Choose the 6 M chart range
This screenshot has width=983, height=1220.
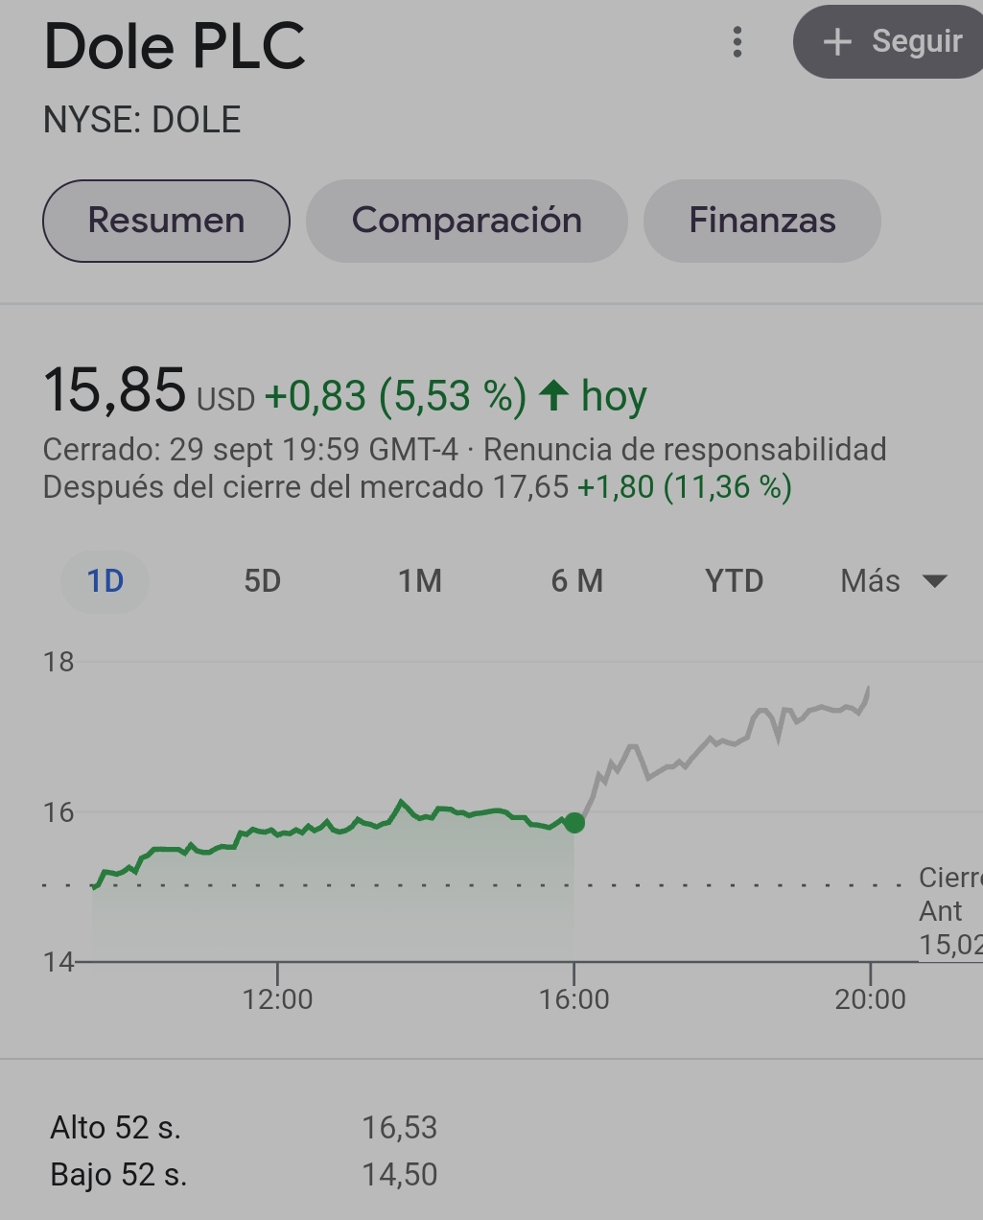click(x=576, y=581)
